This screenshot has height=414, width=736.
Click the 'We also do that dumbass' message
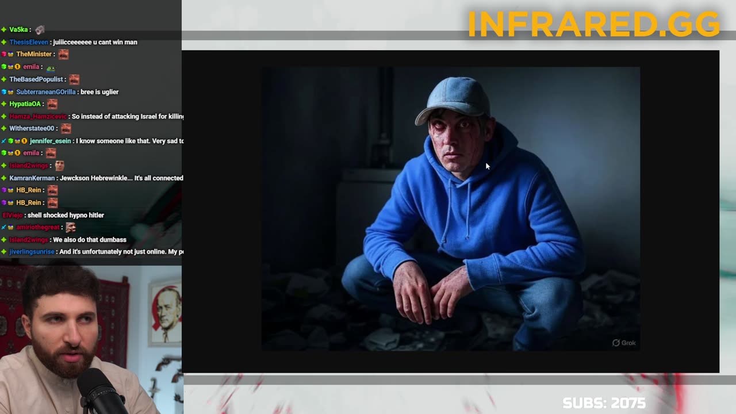(x=90, y=240)
